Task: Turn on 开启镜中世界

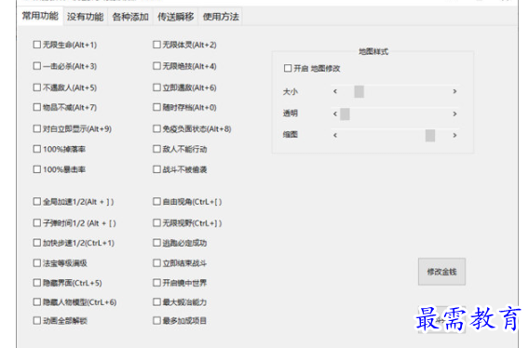Action: click(x=156, y=283)
